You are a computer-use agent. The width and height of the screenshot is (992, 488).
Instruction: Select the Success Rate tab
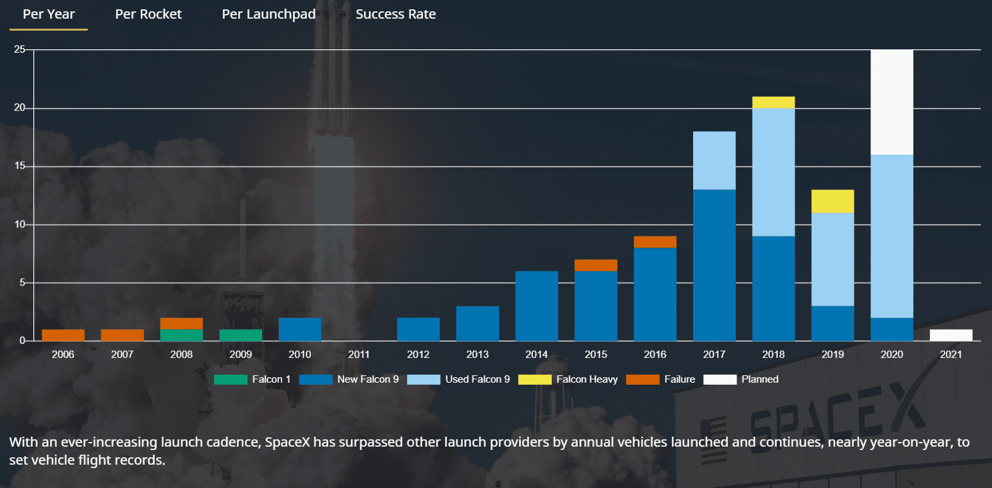(x=396, y=14)
